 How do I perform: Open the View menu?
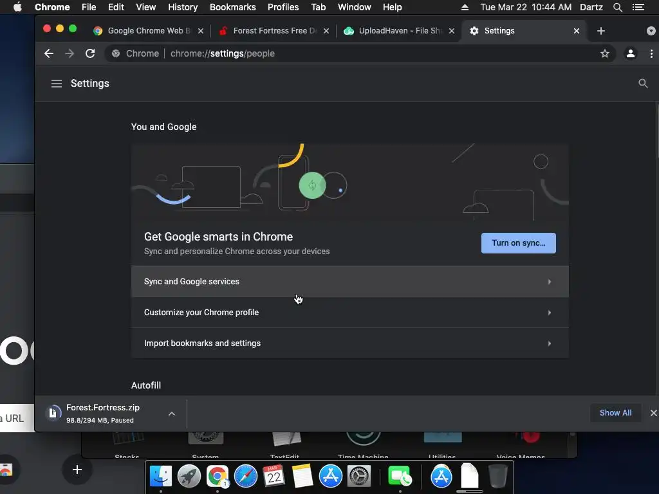(x=146, y=7)
